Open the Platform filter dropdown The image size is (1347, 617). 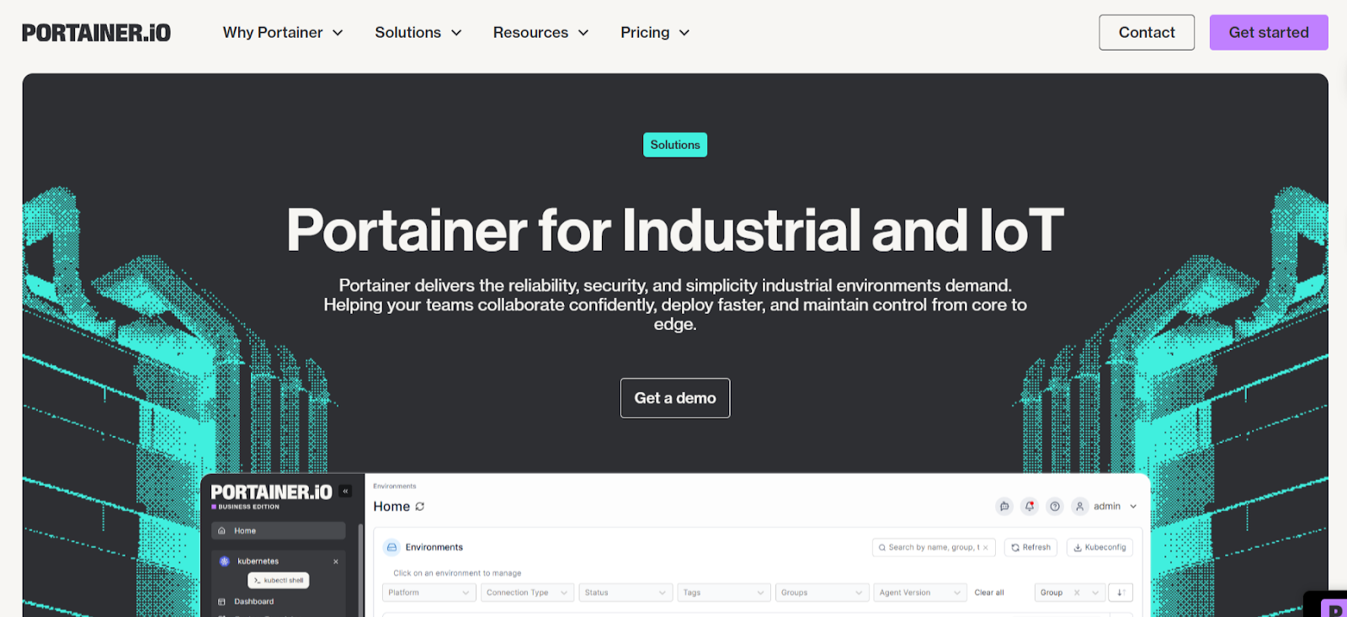coord(429,593)
